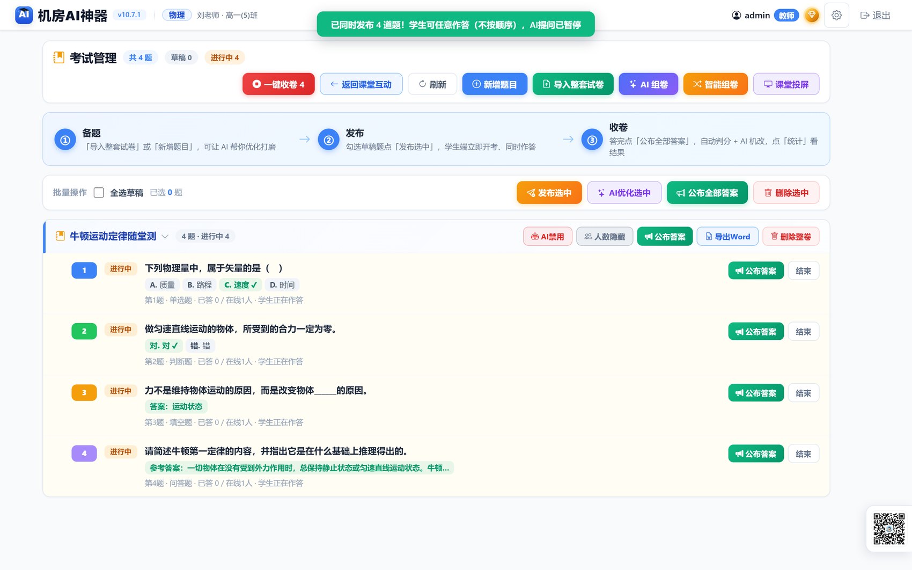The width and height of the screenshot is (912, 570).
Task: Click the QR code thumbnail
Action: [889, 529]
